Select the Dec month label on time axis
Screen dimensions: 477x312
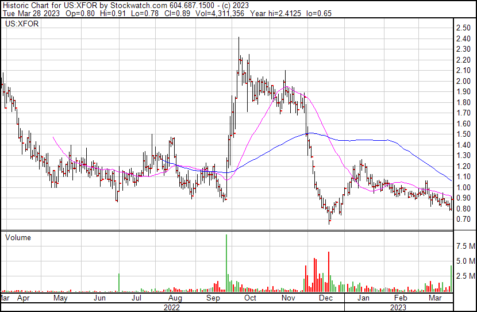tap(326, 298)
